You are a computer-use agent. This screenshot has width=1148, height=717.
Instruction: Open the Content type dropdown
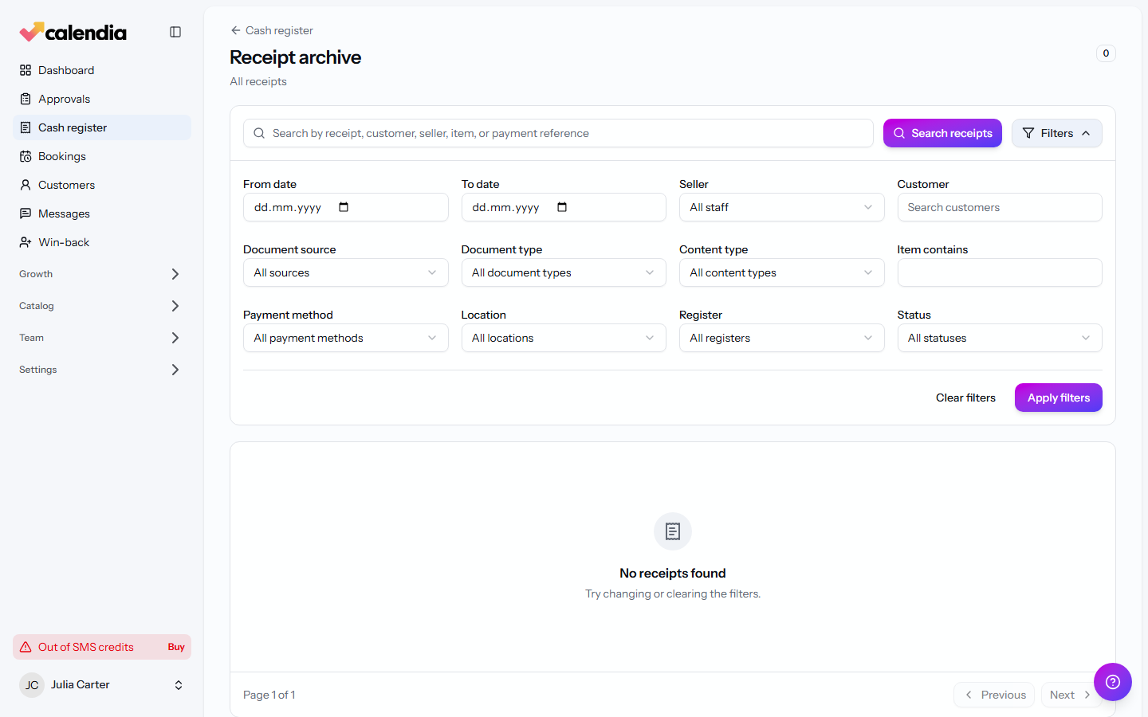(x=781, y=272)
